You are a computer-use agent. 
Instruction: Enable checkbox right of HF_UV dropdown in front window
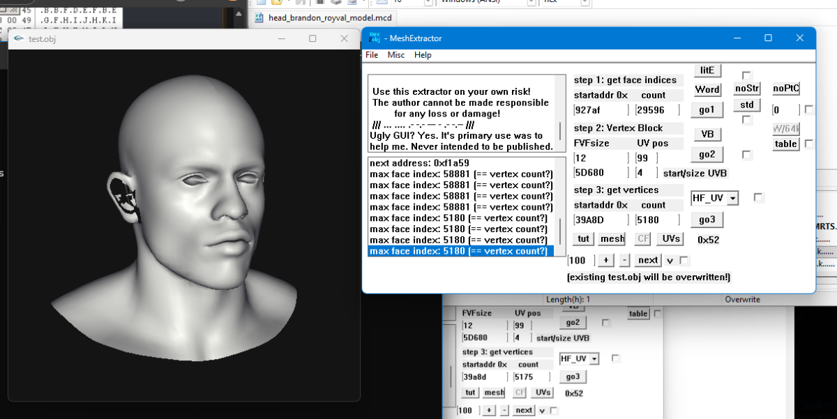coord(759,198)
